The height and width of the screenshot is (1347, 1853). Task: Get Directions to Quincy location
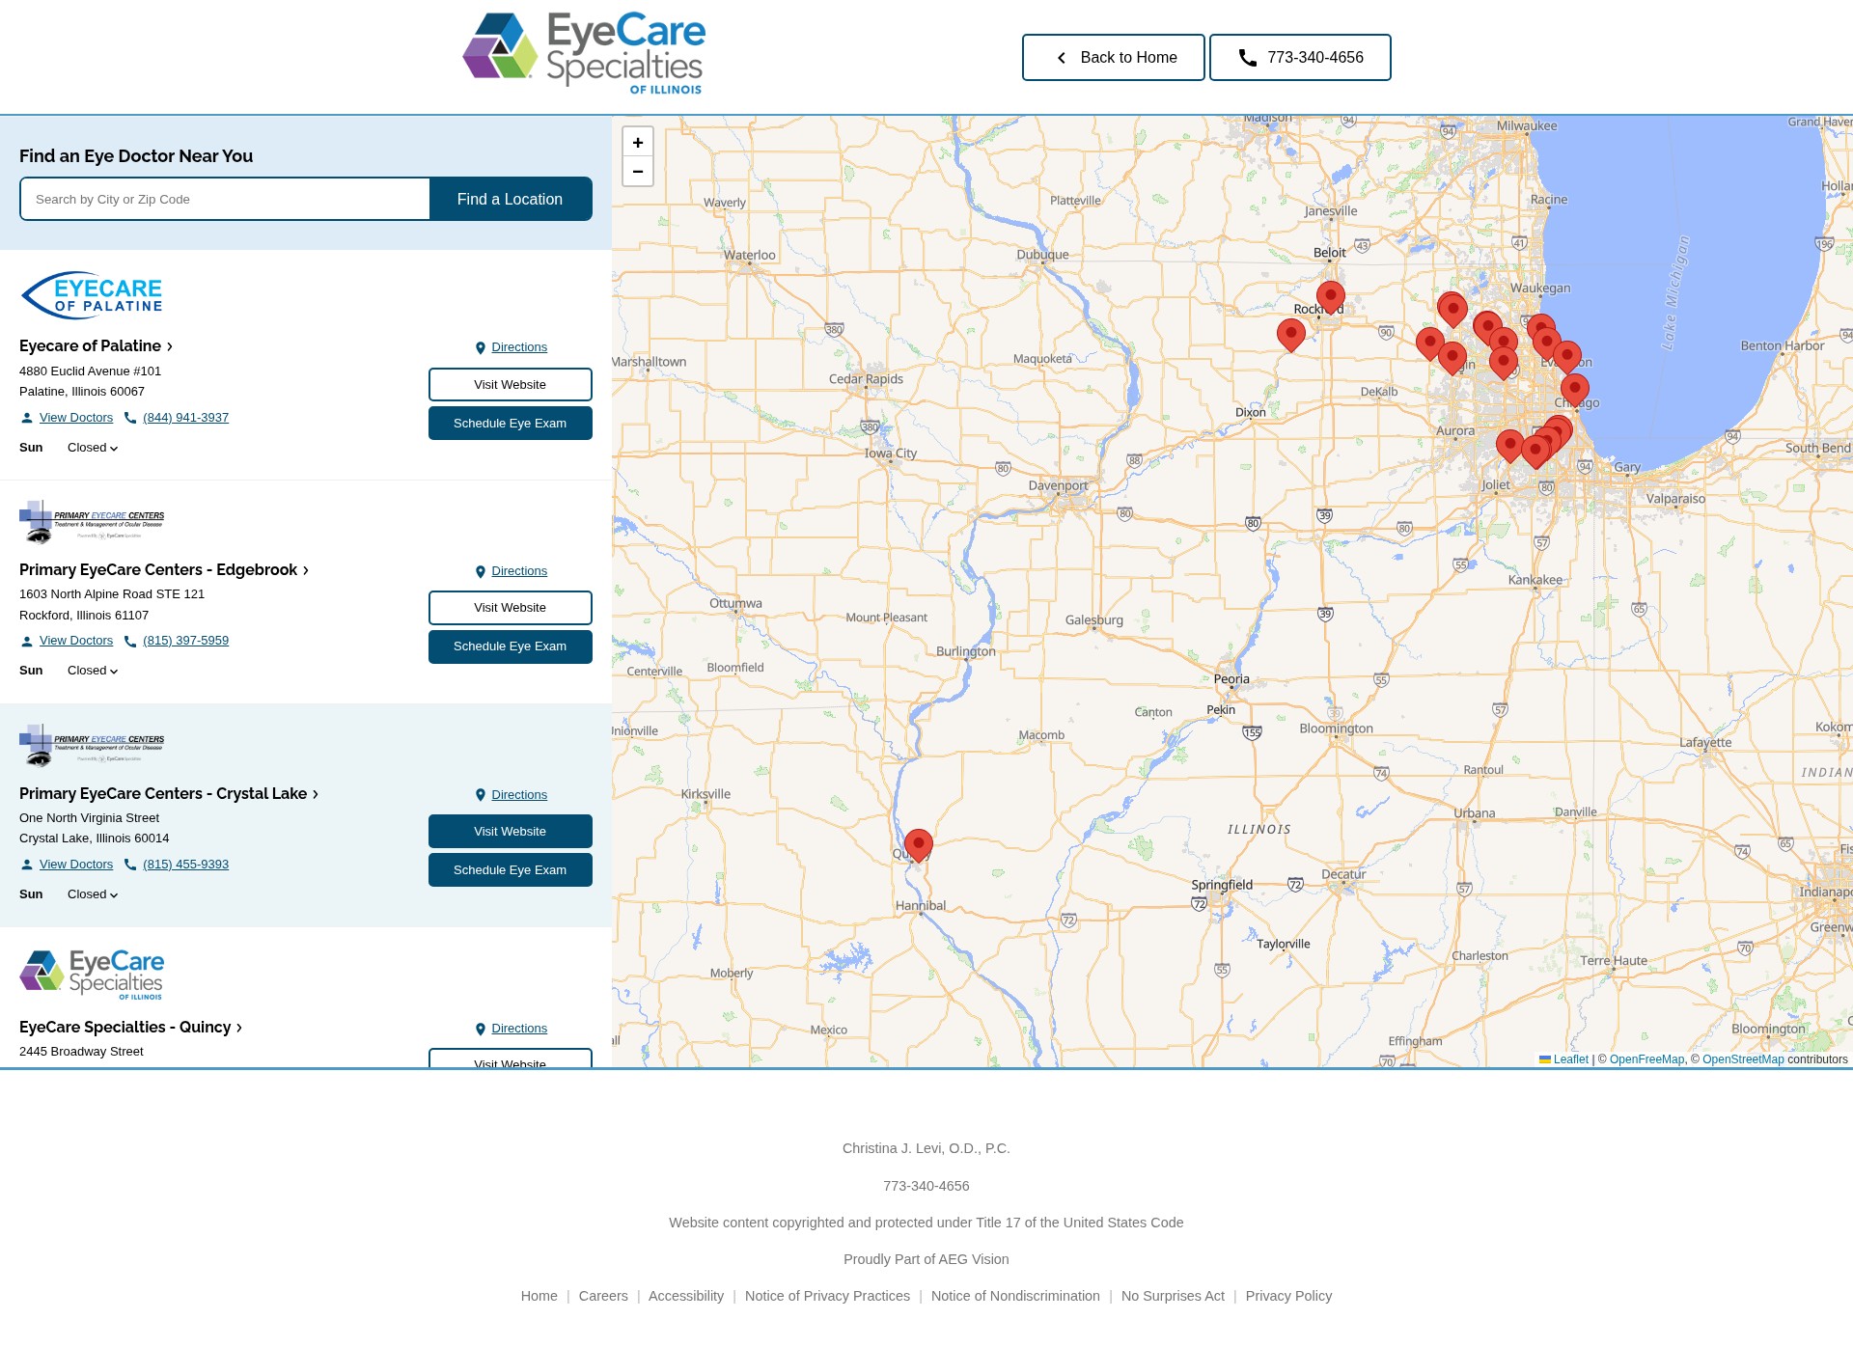519,1029
